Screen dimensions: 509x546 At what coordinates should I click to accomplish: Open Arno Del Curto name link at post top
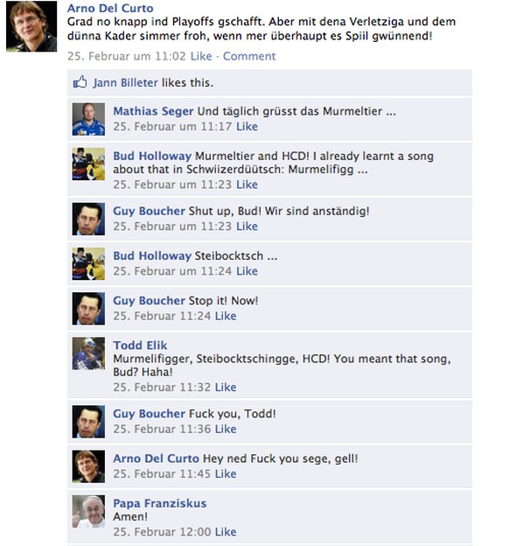pos(110,8)
